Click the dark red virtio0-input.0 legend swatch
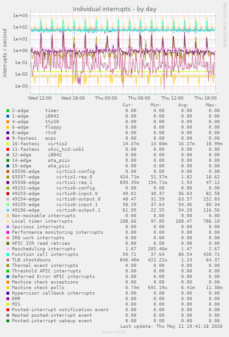 pos(8,194)
